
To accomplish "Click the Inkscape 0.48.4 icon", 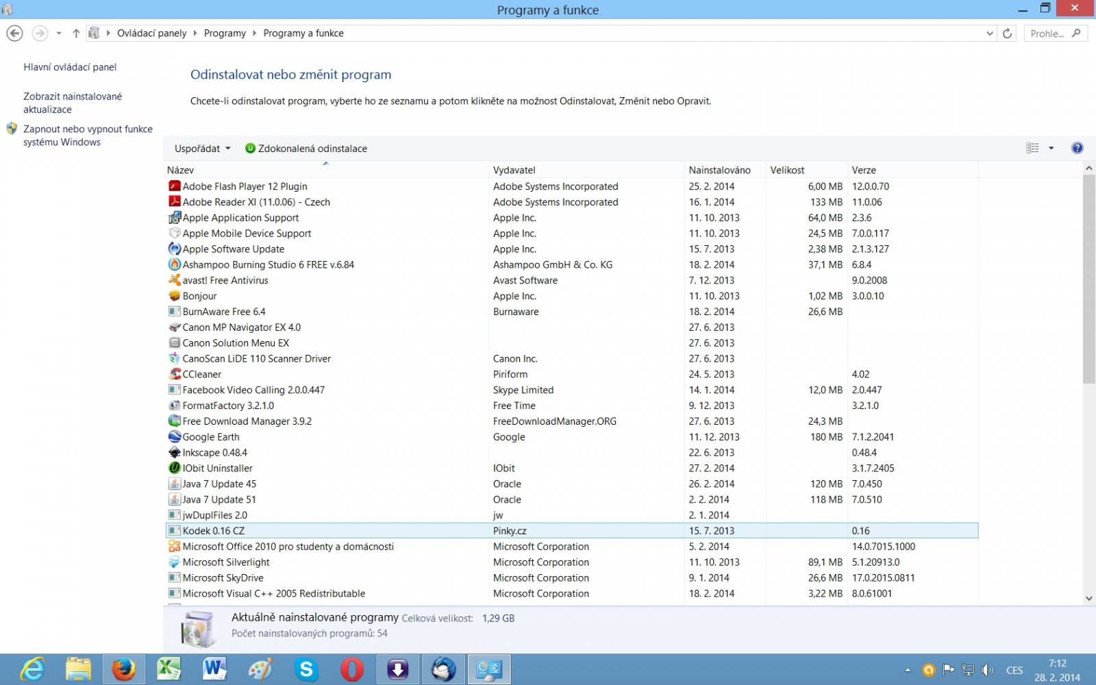I will pyautogui.click(x=175, y=452).
